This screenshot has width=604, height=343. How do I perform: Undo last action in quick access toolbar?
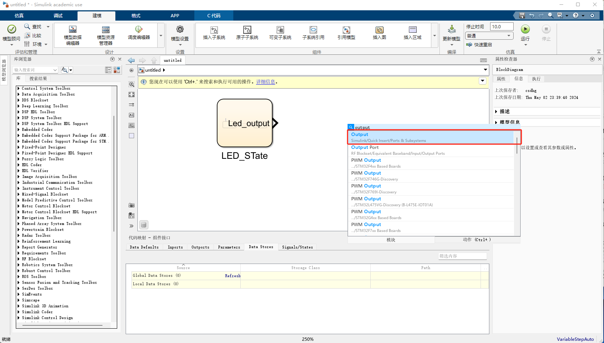click(x=532, y=15)
